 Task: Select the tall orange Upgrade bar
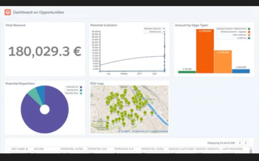click(x=205, y=51)
